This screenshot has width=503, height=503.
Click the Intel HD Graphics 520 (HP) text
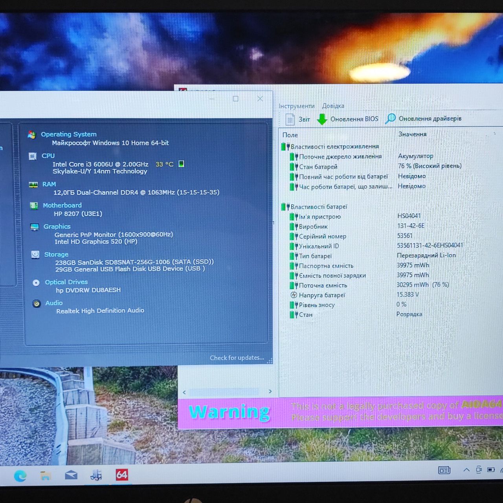[x=96, y=242]
